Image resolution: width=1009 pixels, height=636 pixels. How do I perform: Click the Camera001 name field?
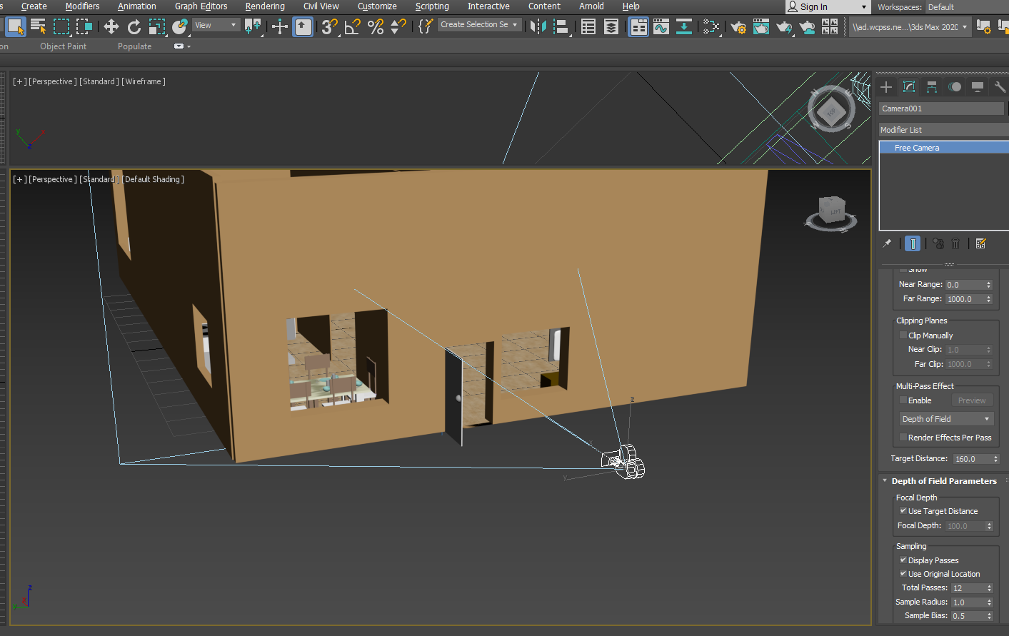coord(941,108)
